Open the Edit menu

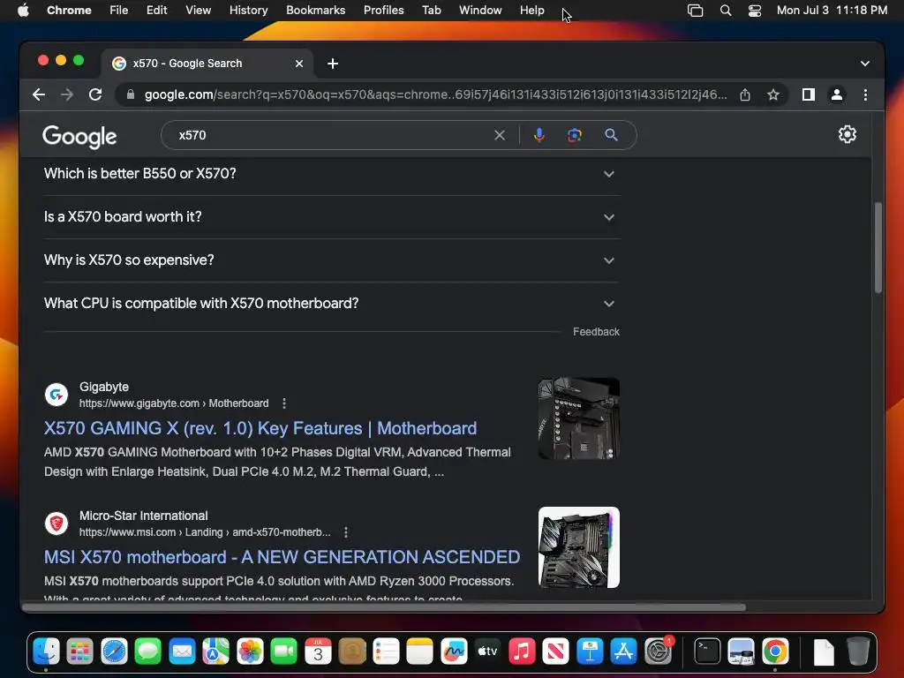[157, 11]
